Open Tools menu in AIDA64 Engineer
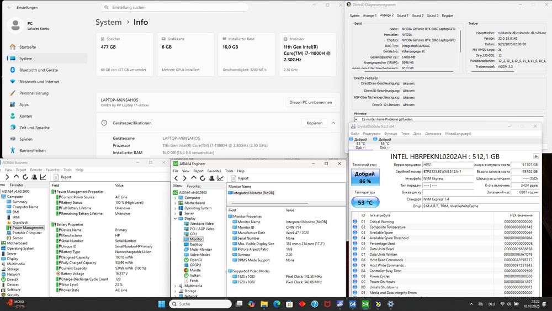Image resolution: width=552 pixels, height=311 pixels. click(229, 171)
